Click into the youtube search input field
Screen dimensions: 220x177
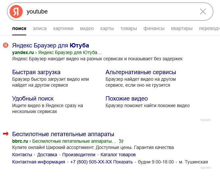click(x=111, y=12)
